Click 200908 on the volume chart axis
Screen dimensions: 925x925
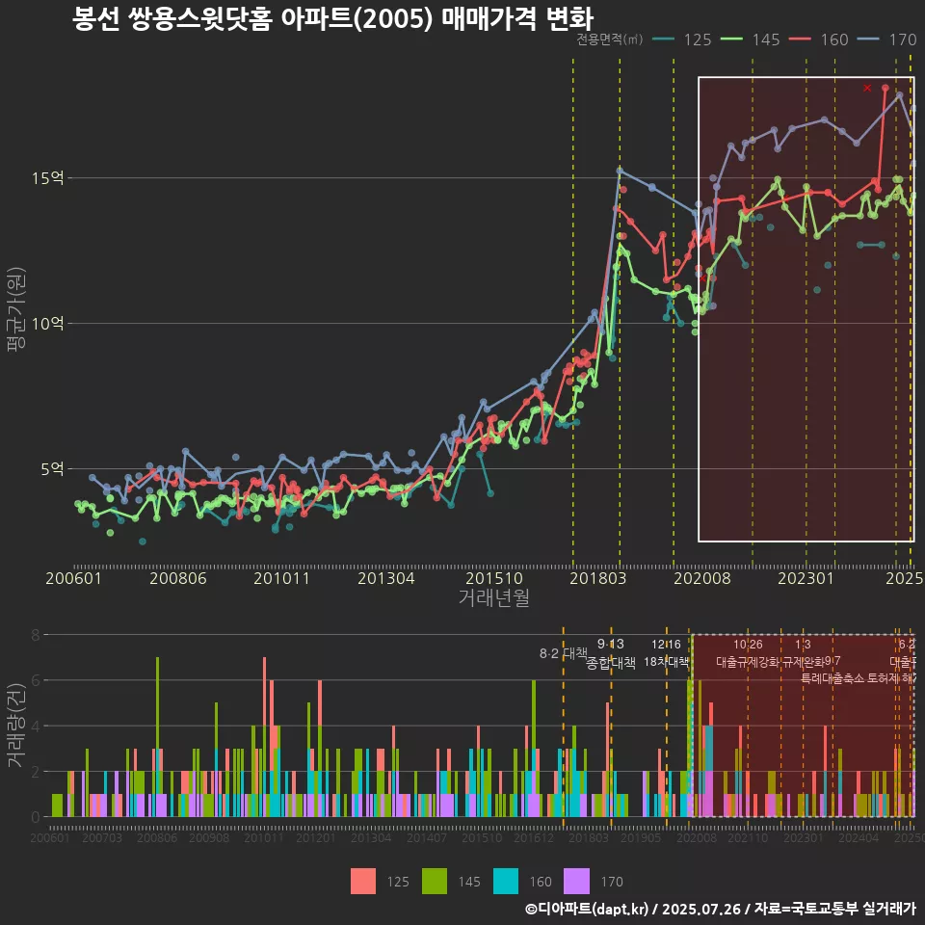209,837
